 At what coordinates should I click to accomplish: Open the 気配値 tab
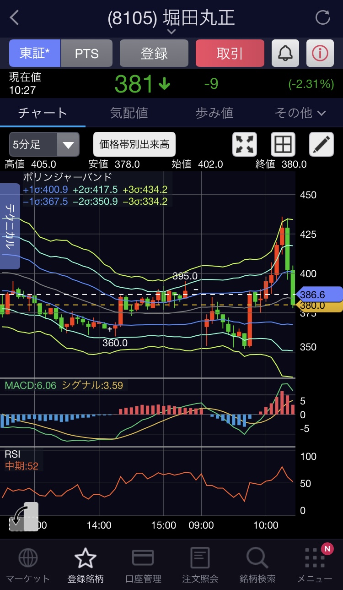pos(129,113)
